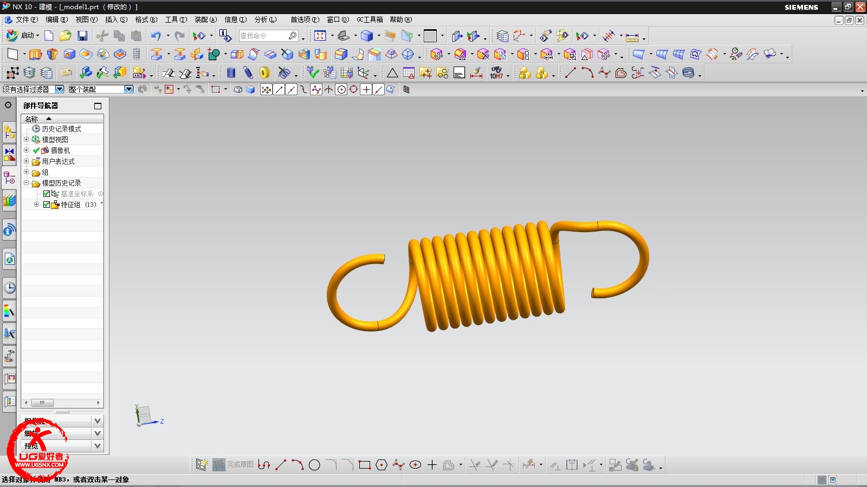
Task: Select the Extrude tool icon
Action: [35, 54]
